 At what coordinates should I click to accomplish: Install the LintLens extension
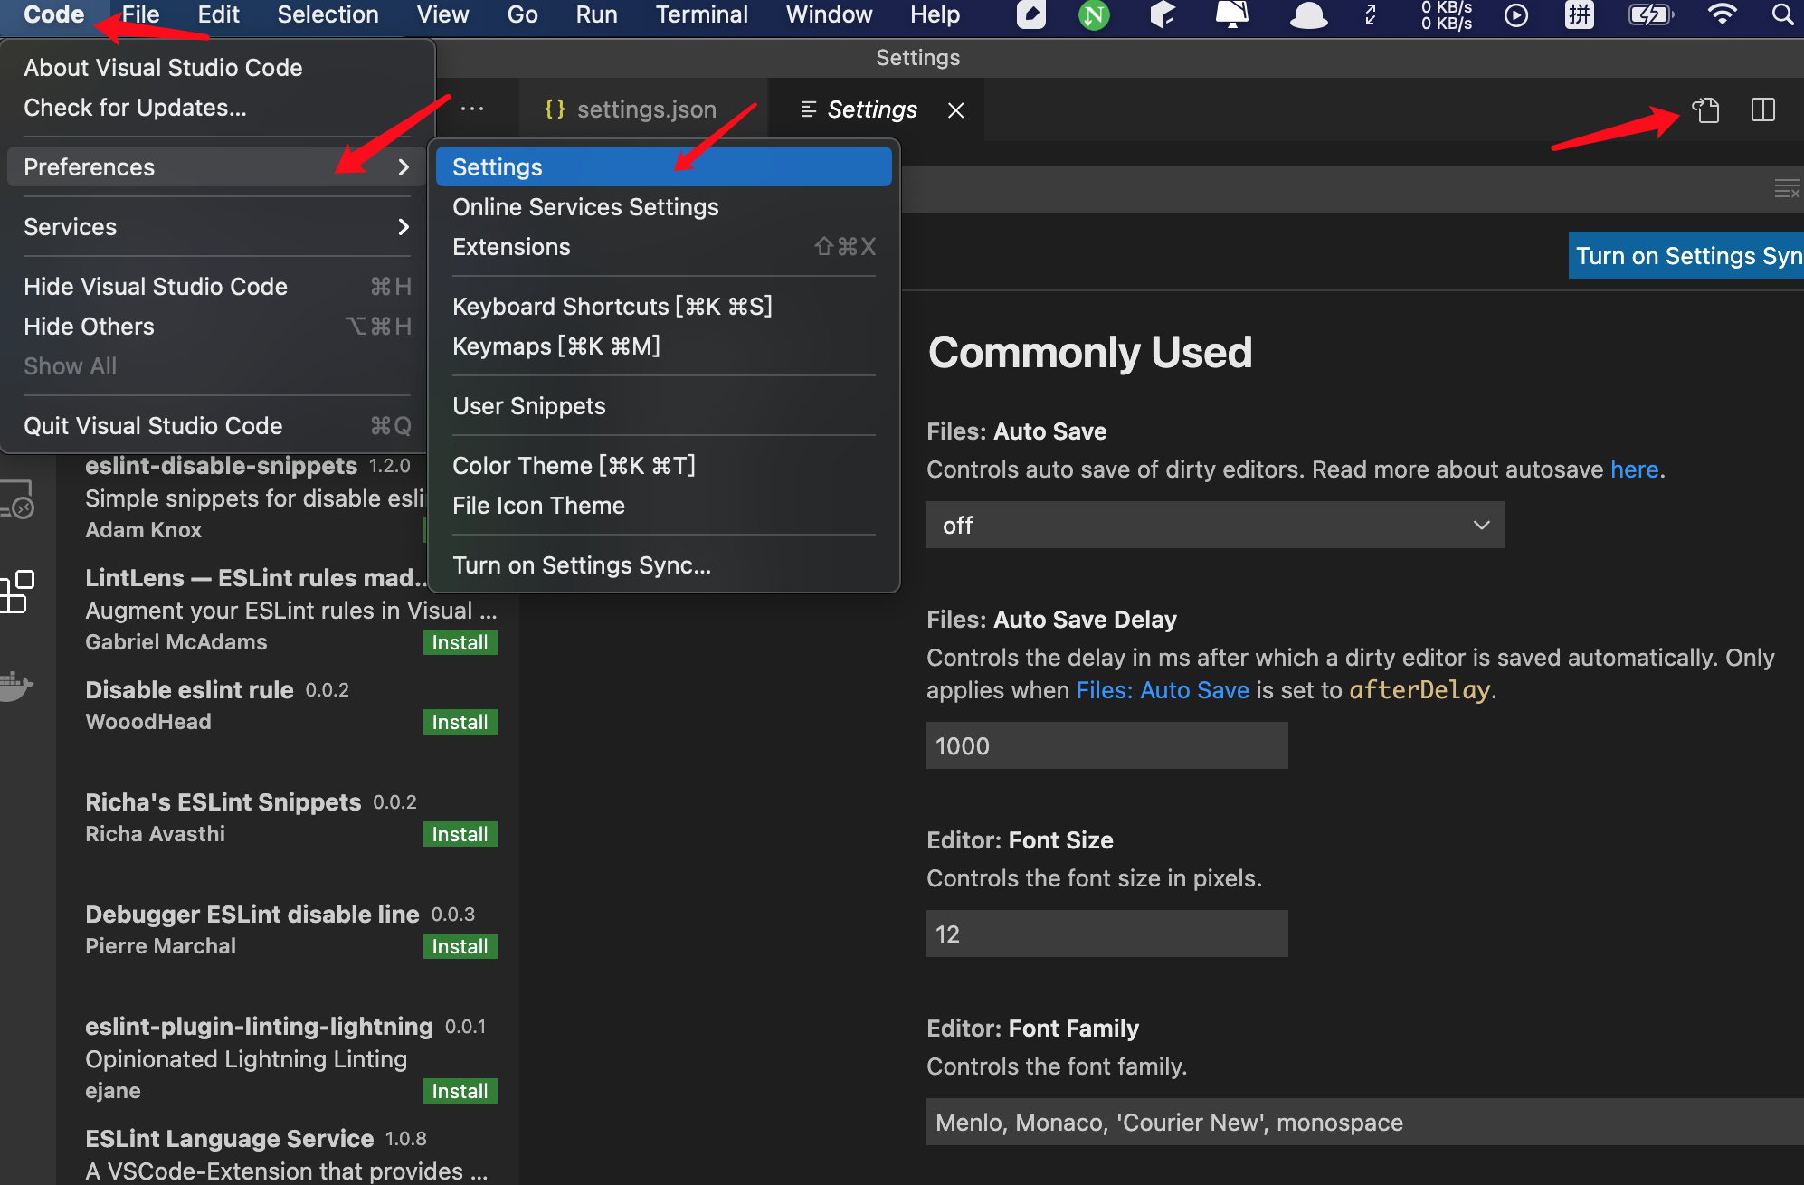click(x=460, y=642)
